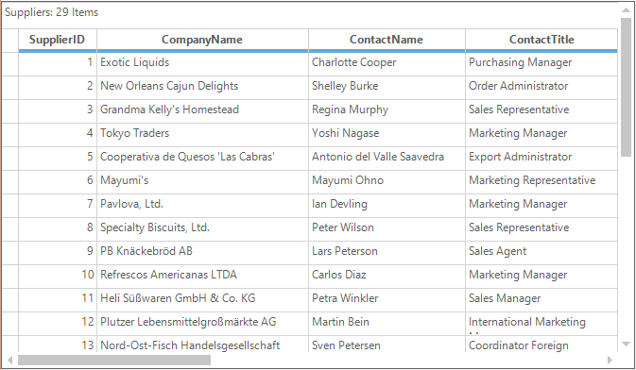
Task: Click the Petra Winkler contact cell
Action: (387, 300)
